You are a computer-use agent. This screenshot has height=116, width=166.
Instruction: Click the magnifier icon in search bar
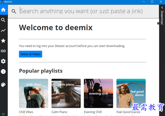(x=14, y=11)
